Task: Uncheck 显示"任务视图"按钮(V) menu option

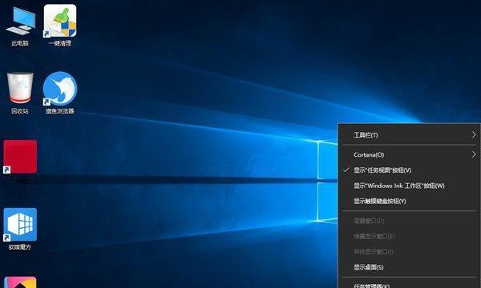Action: [x=410, y=170]
